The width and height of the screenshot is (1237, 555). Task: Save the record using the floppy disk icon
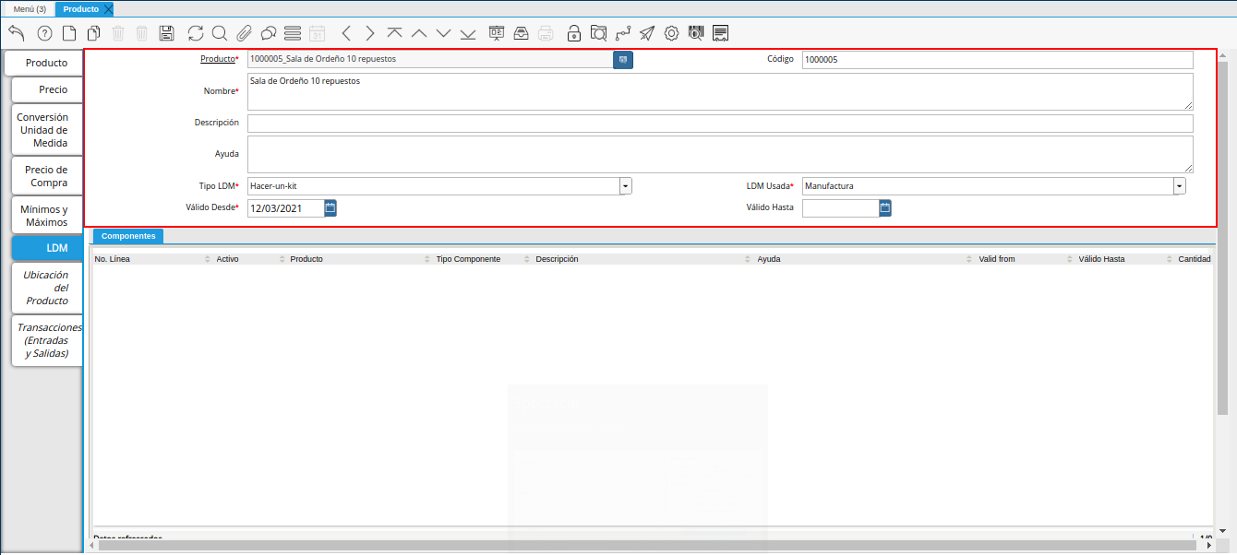[166, 33]
